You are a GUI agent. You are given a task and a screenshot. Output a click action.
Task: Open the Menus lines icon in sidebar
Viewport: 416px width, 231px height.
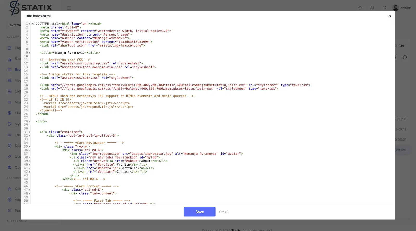tap(10, 102)
